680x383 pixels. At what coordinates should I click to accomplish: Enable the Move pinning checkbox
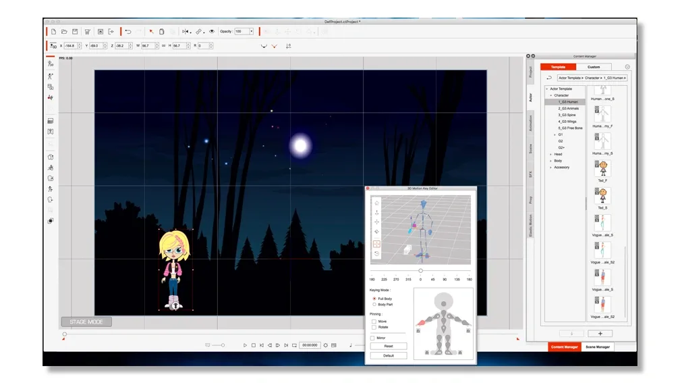[374, 322]
